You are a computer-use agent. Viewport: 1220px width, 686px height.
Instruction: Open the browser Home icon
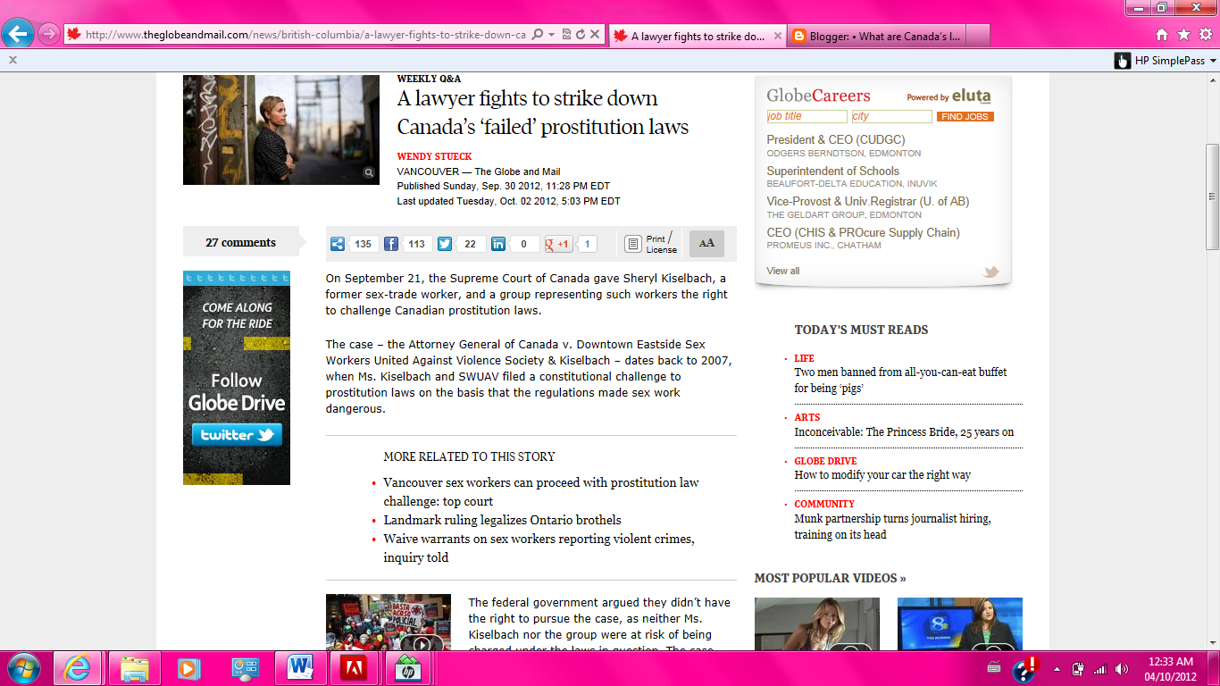[x=1162, y=35]
